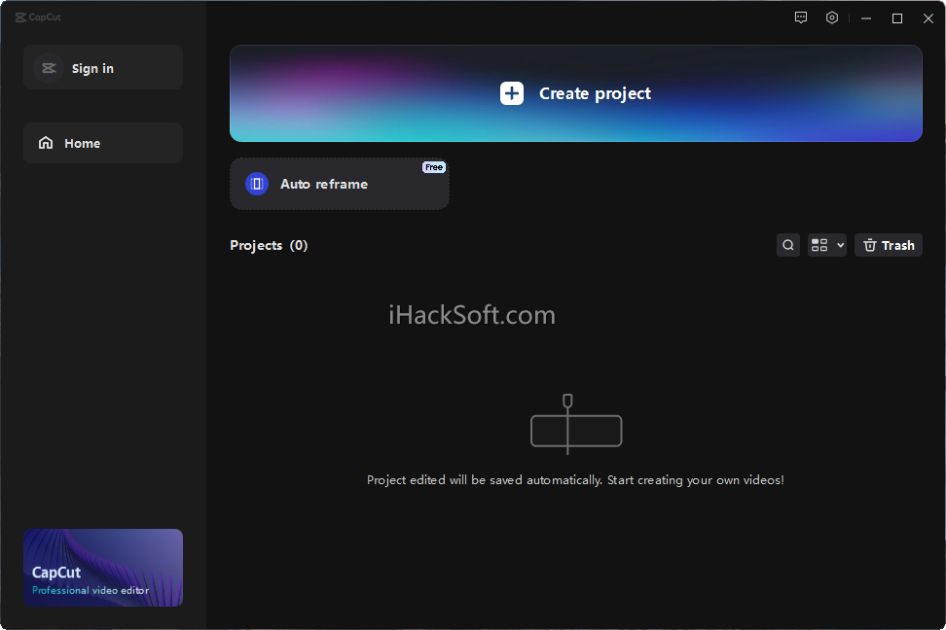Click the CapCut logo in title bar
Screen dimensions: 946x630
click(38, 17)
